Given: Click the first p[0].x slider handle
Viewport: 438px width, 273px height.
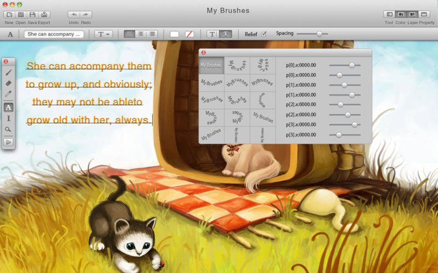Looking at the screenshot, I should 351,65.
